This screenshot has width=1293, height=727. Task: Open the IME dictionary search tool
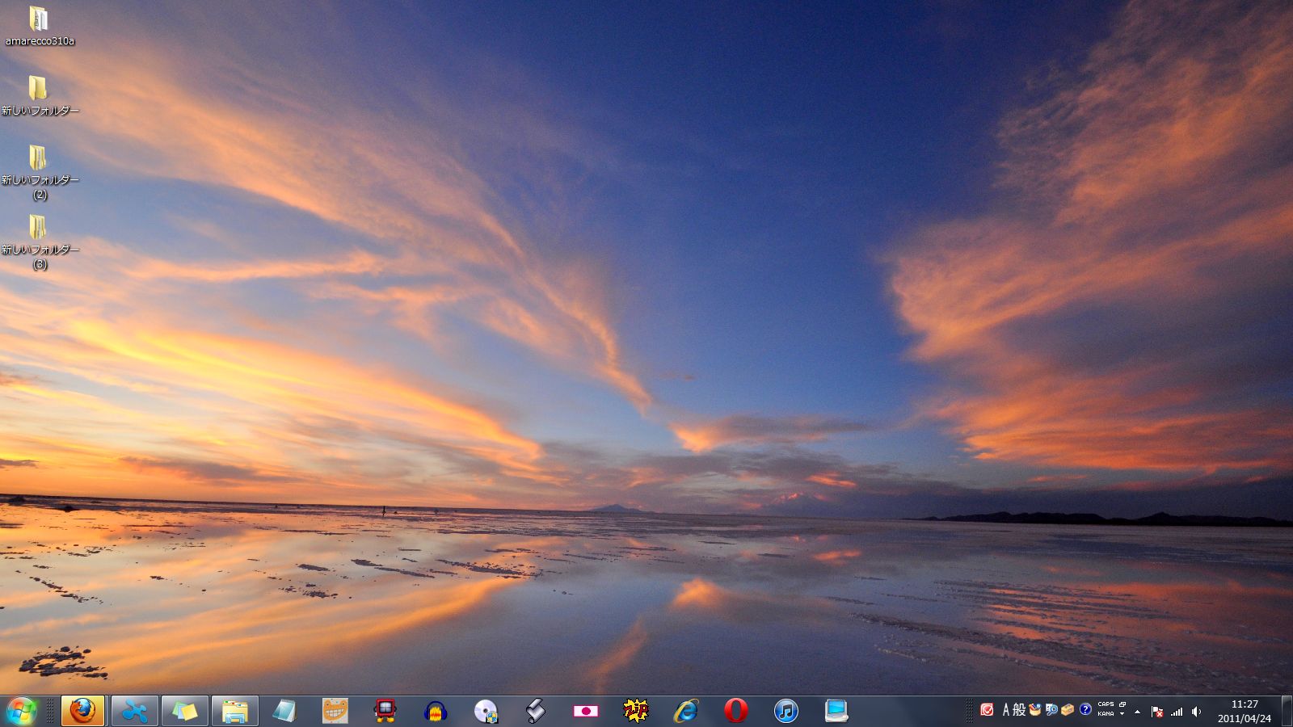(x=1051, y=709)
